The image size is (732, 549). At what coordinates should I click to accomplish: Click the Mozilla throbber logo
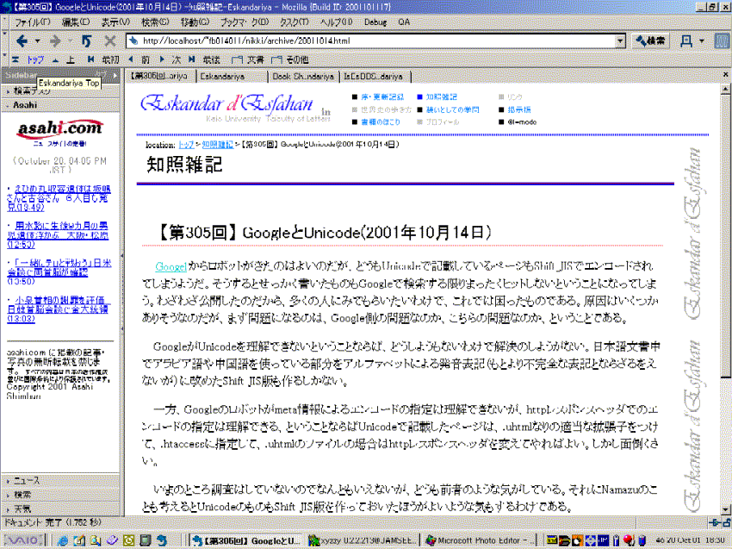pos(722,41)
